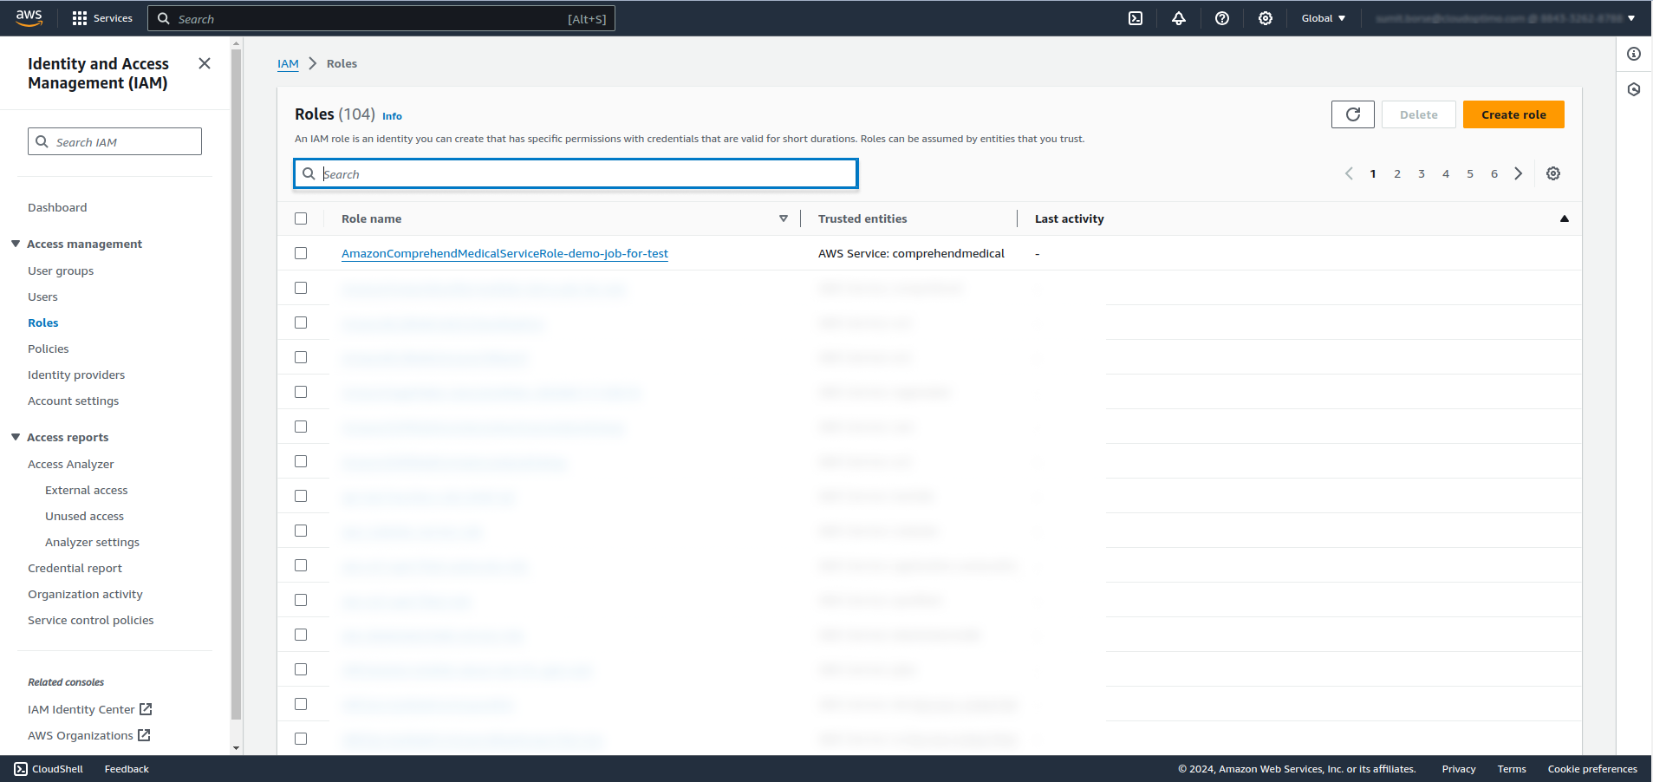Focus the roles Search field

tap(576, 173)
